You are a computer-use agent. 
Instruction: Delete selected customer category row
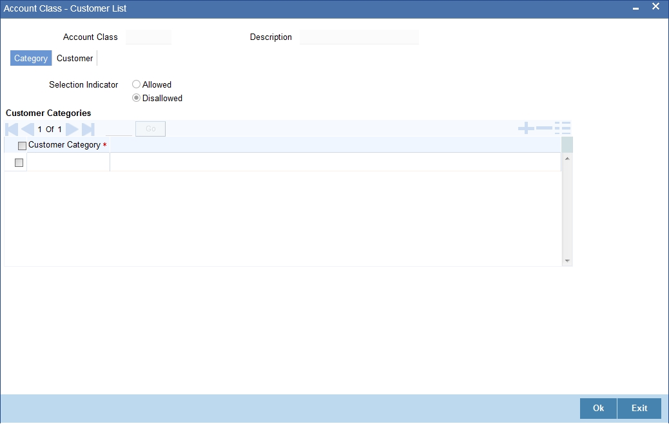[544, 128]
